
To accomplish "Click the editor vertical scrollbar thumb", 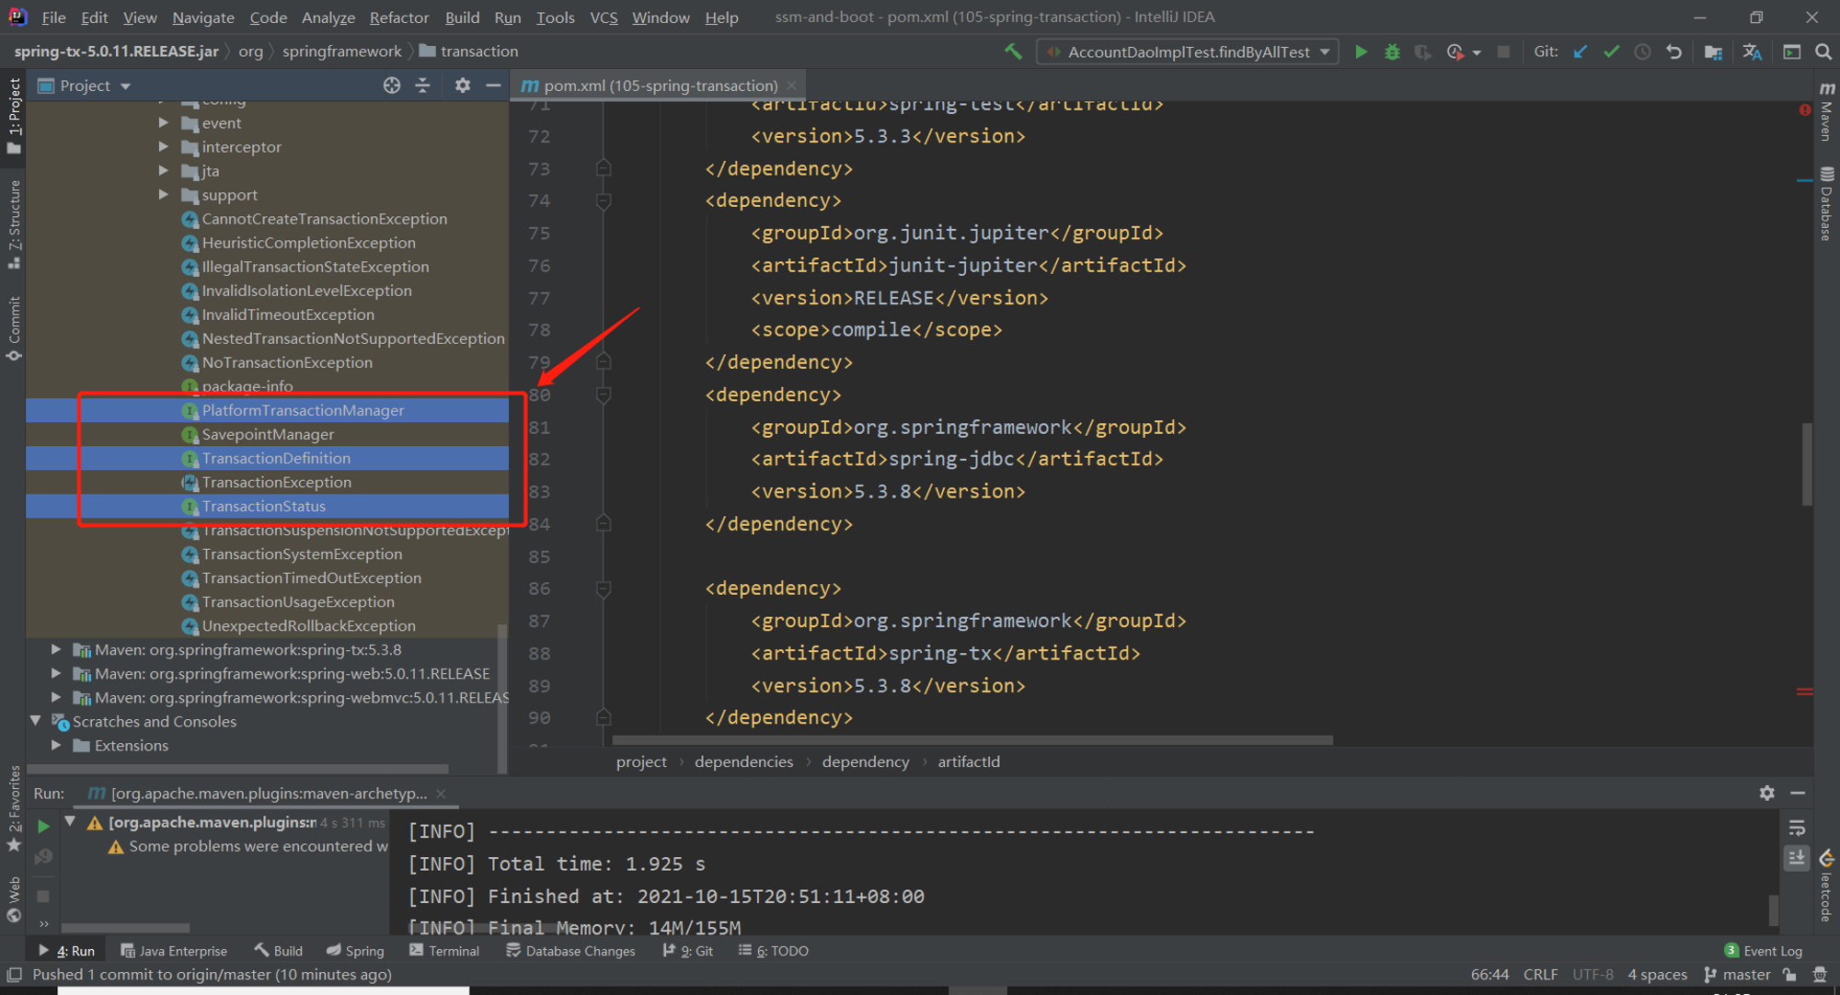I will coord(1807,463).
